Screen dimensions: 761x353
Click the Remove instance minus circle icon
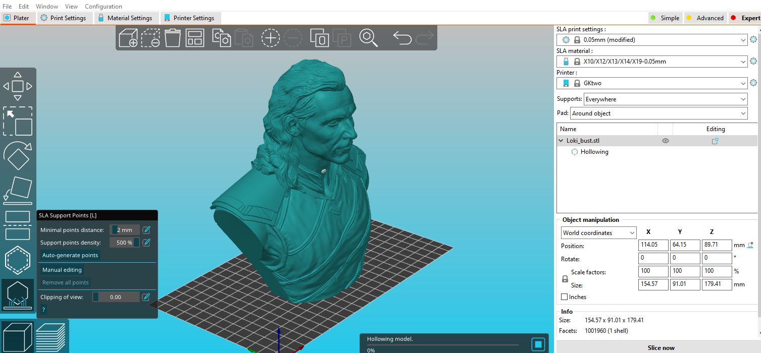293,38
